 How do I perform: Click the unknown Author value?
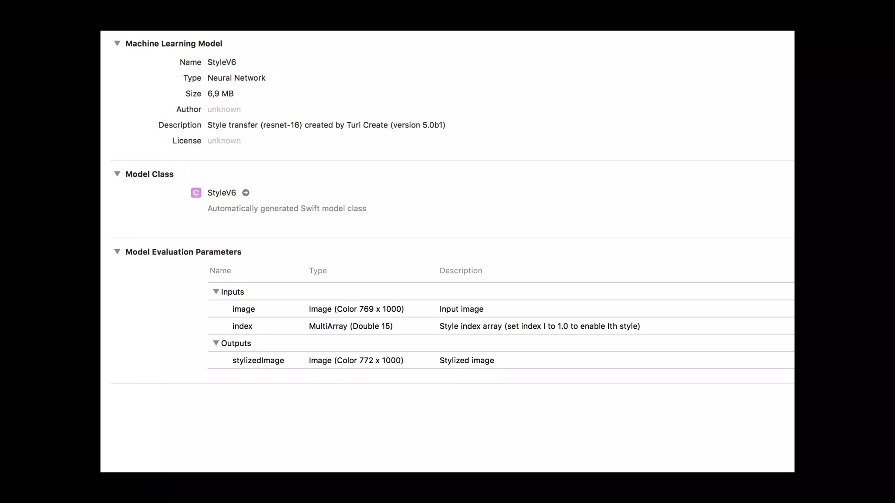coord(224,109)
